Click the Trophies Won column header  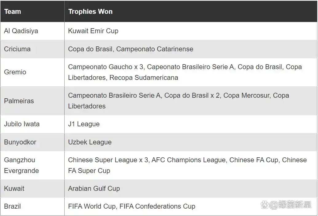tap(191, 11)
